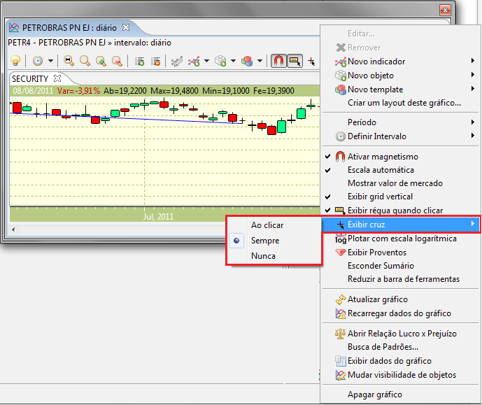This screenshot has height=405, width=482.
Task: Close the PETROBRAS PN EJ chart tab
Action: point(126,27)
